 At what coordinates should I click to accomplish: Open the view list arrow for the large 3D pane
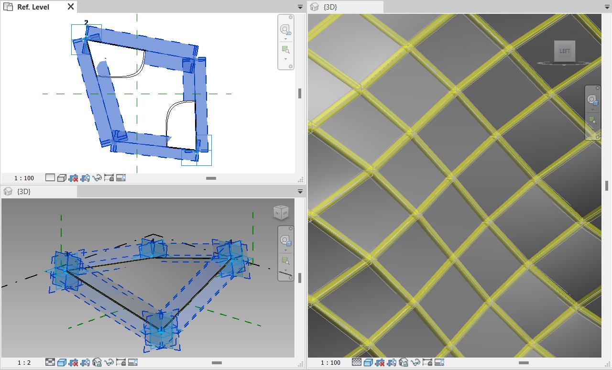608,7
